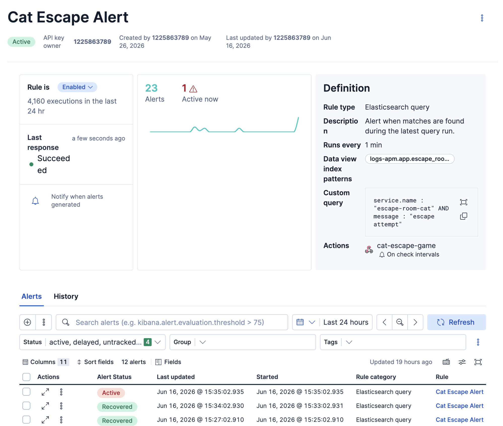Click into the Search alerts field
The width and height of the screenshot is (503, 426).
click(172, 322)
